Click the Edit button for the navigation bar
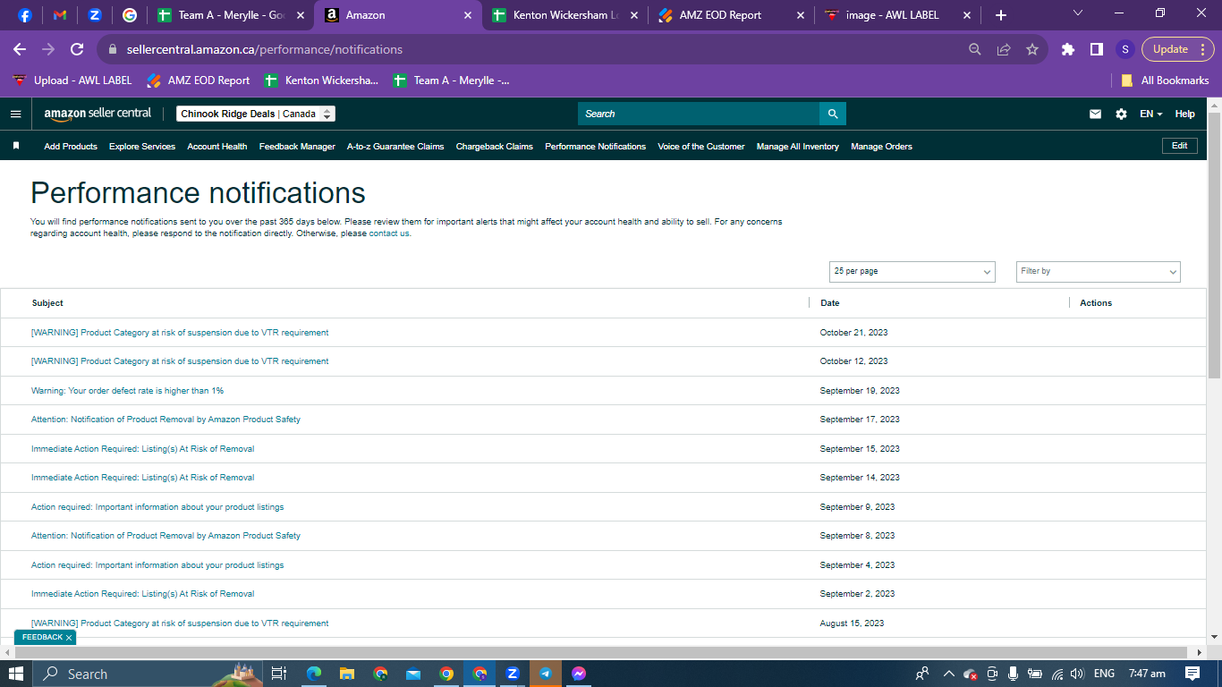This screenshot has height=687, width=1222. point(1180,146)
